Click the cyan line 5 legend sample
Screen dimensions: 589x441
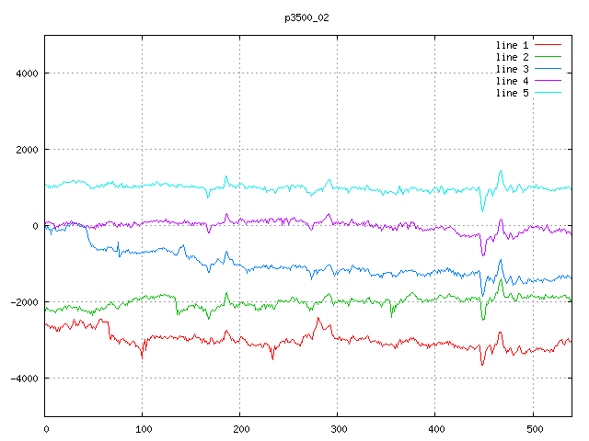[x=548, y=92]
